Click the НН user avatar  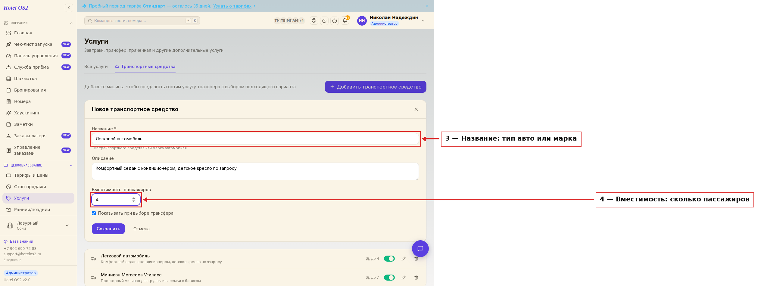(x=362, y=21)
